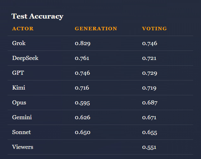Select the Gemini row label
201x159 pixels.
pos(22,117)
